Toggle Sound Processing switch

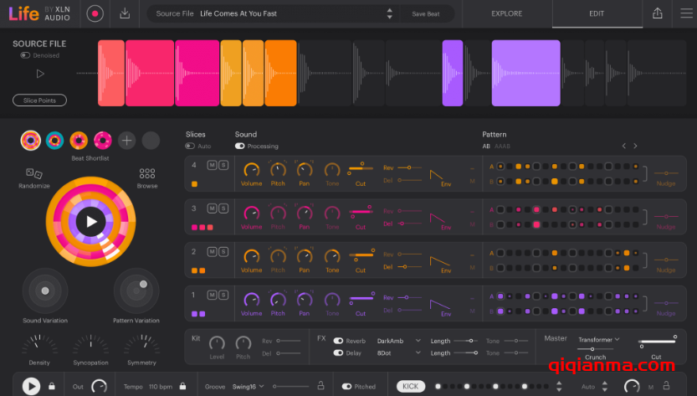point(240,146)
